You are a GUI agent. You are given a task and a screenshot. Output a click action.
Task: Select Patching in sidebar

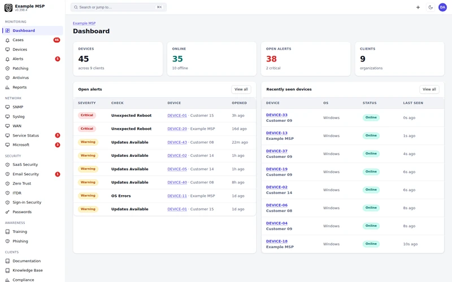(x=32, y=68)
